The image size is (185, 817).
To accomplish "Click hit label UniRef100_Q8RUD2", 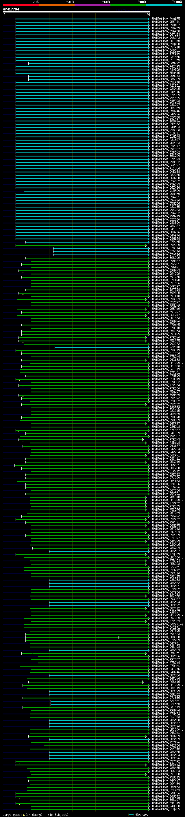I will point(166,695).
